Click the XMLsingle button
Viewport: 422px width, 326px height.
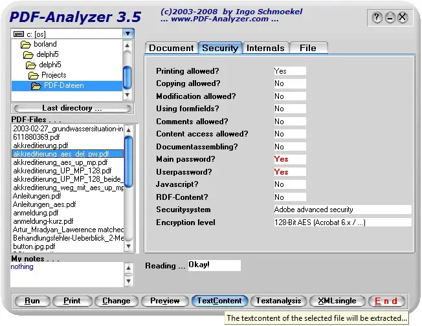pyautogui.click(x=337, y=301)
